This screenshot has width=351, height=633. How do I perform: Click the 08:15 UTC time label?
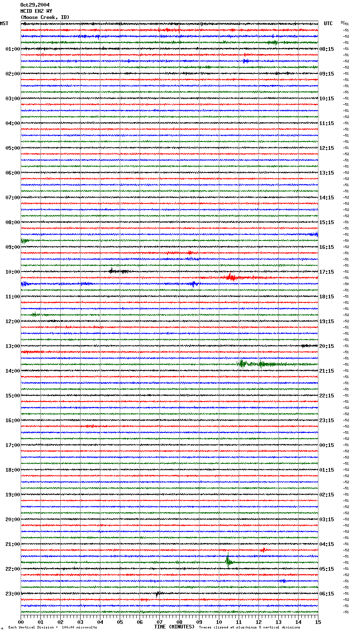click(x=327, y=49)
